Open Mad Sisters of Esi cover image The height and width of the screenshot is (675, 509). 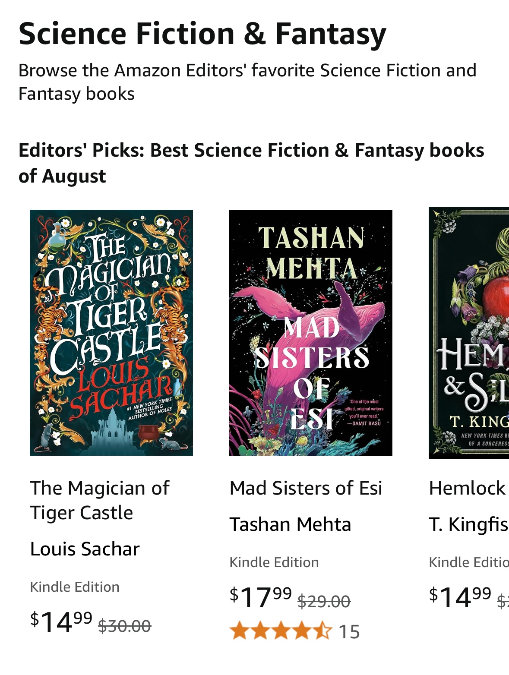[310, 332]
